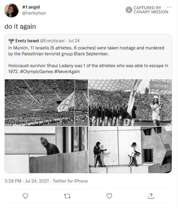This screenshot has height=208, width=178.
Task: Like the tweet with the heart icon
Action: pyautogui.click(x=109, y=196)
